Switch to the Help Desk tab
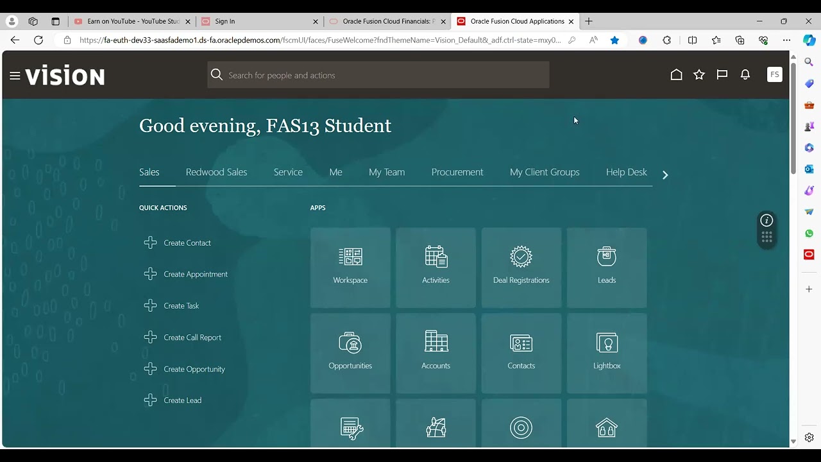Screen dimensions: 821x462 click(x=627, y=172)
